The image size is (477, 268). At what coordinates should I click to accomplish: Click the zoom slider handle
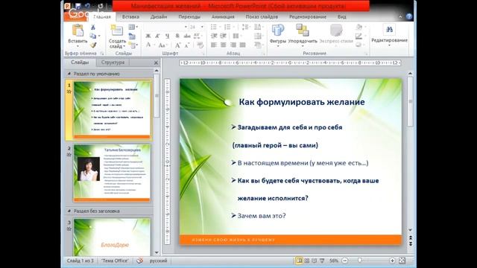click(x=359, y=261)
